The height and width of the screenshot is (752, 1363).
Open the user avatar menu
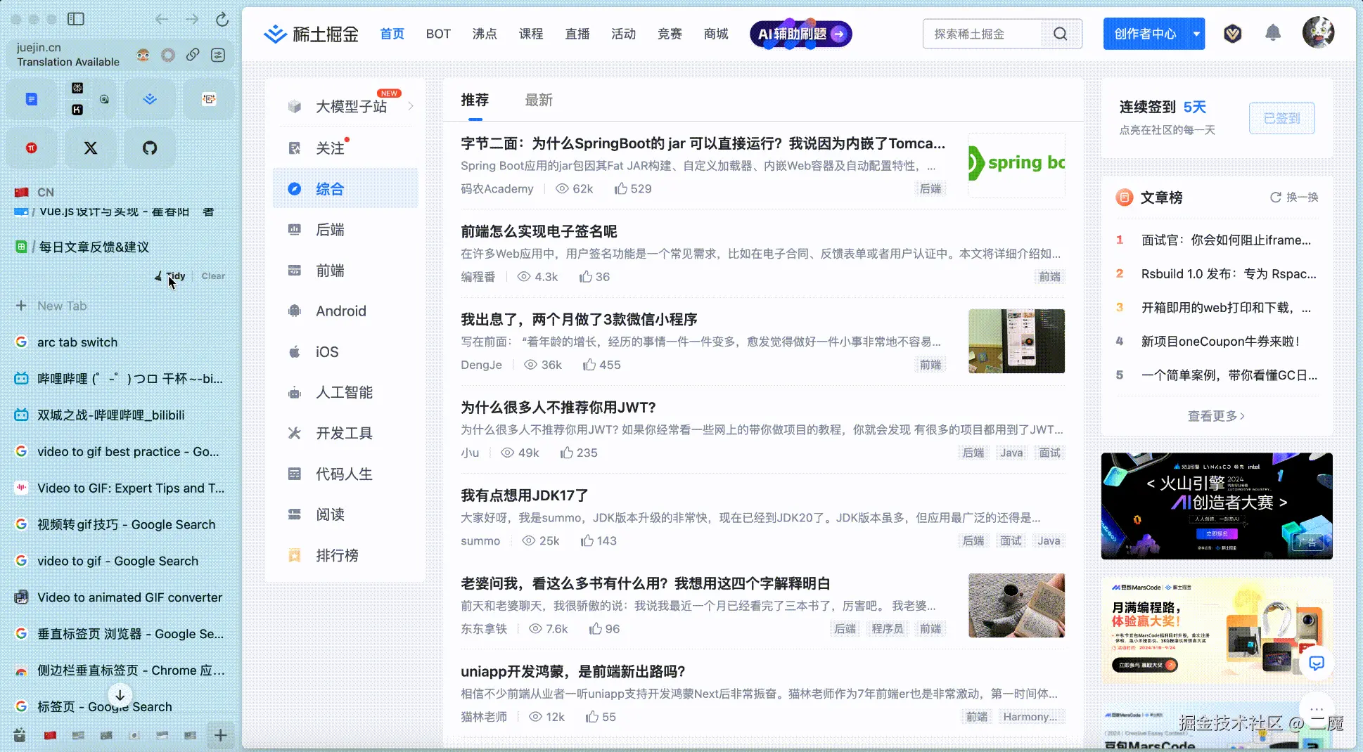[1318, 32]
